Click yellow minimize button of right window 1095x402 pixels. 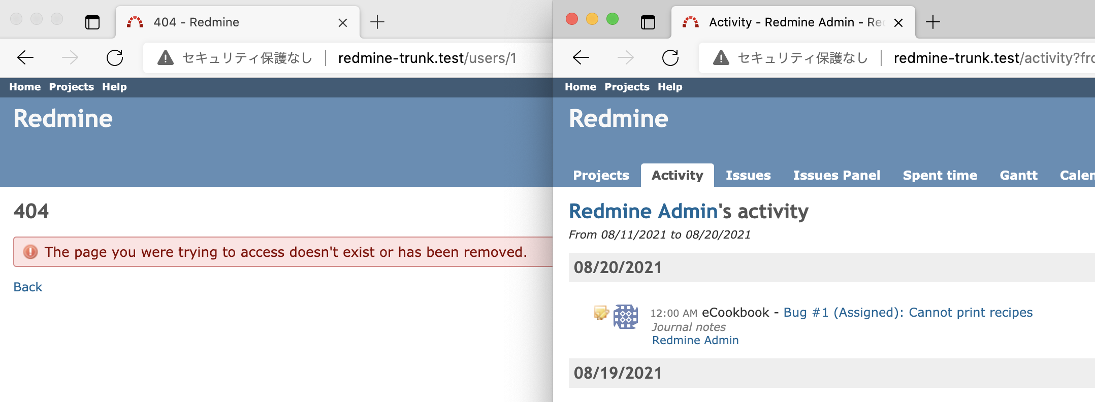[592, 19]
